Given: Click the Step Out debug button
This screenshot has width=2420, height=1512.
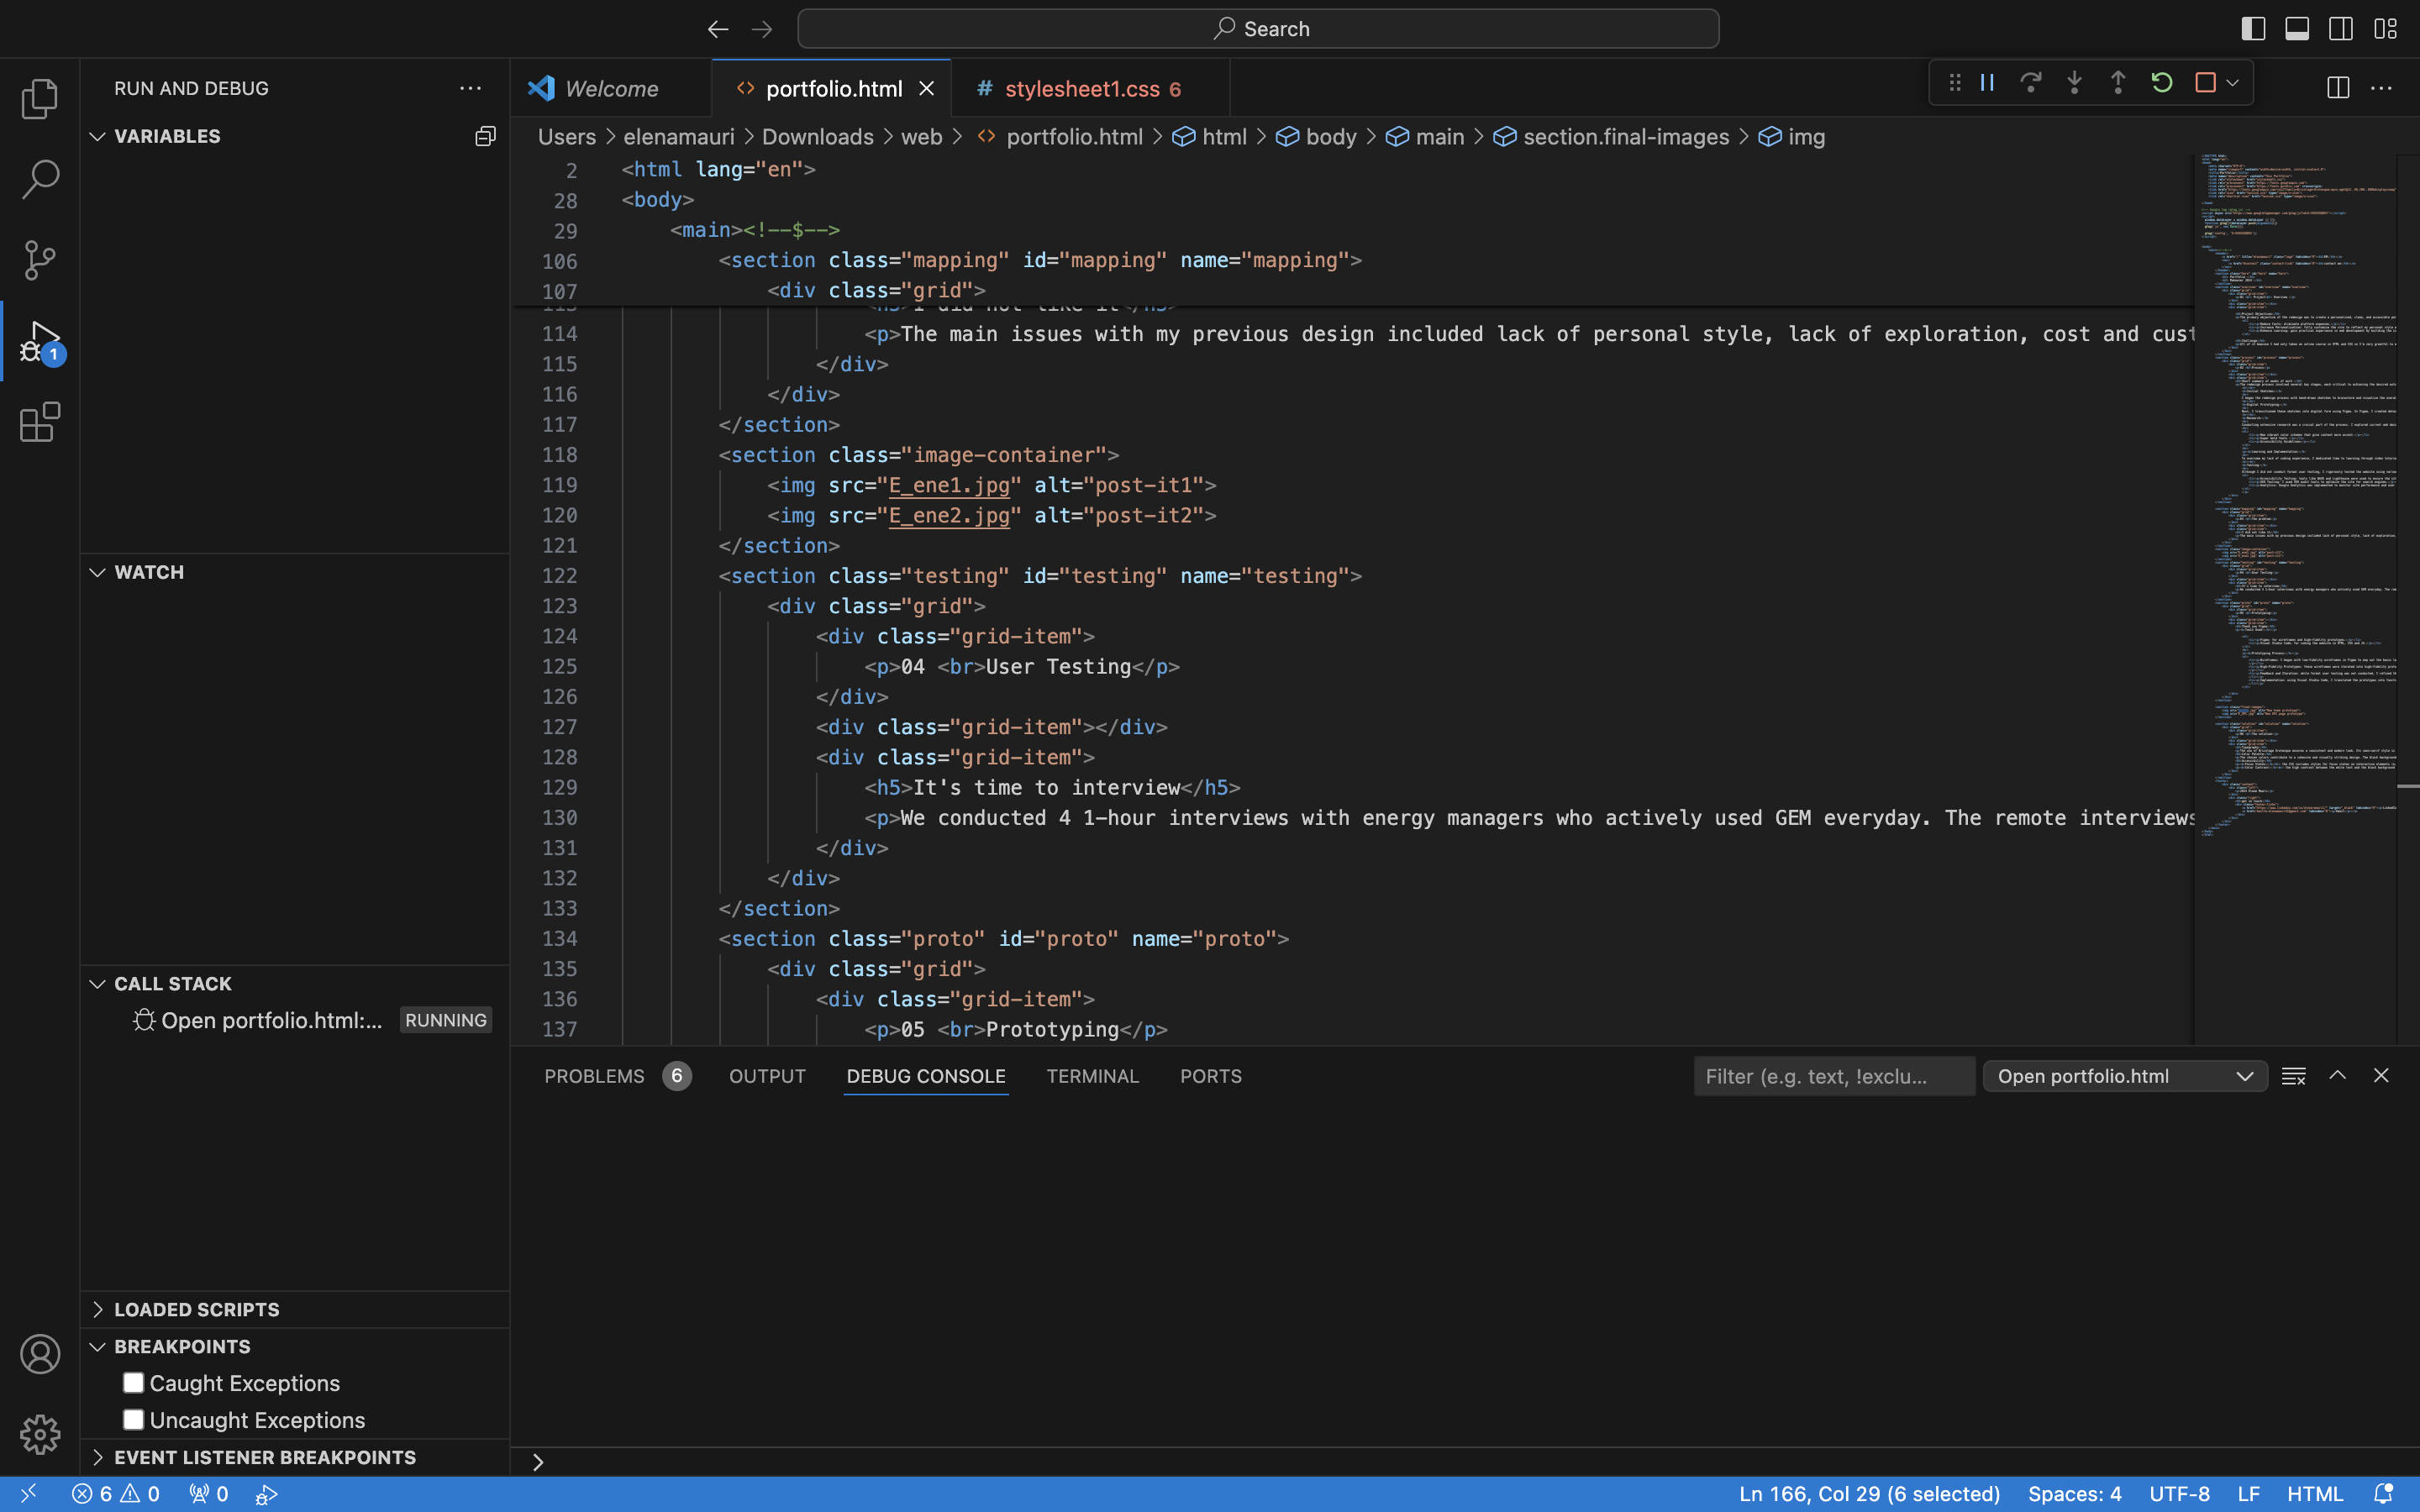Looking at the screenshot, I should tap(2117, 83).
